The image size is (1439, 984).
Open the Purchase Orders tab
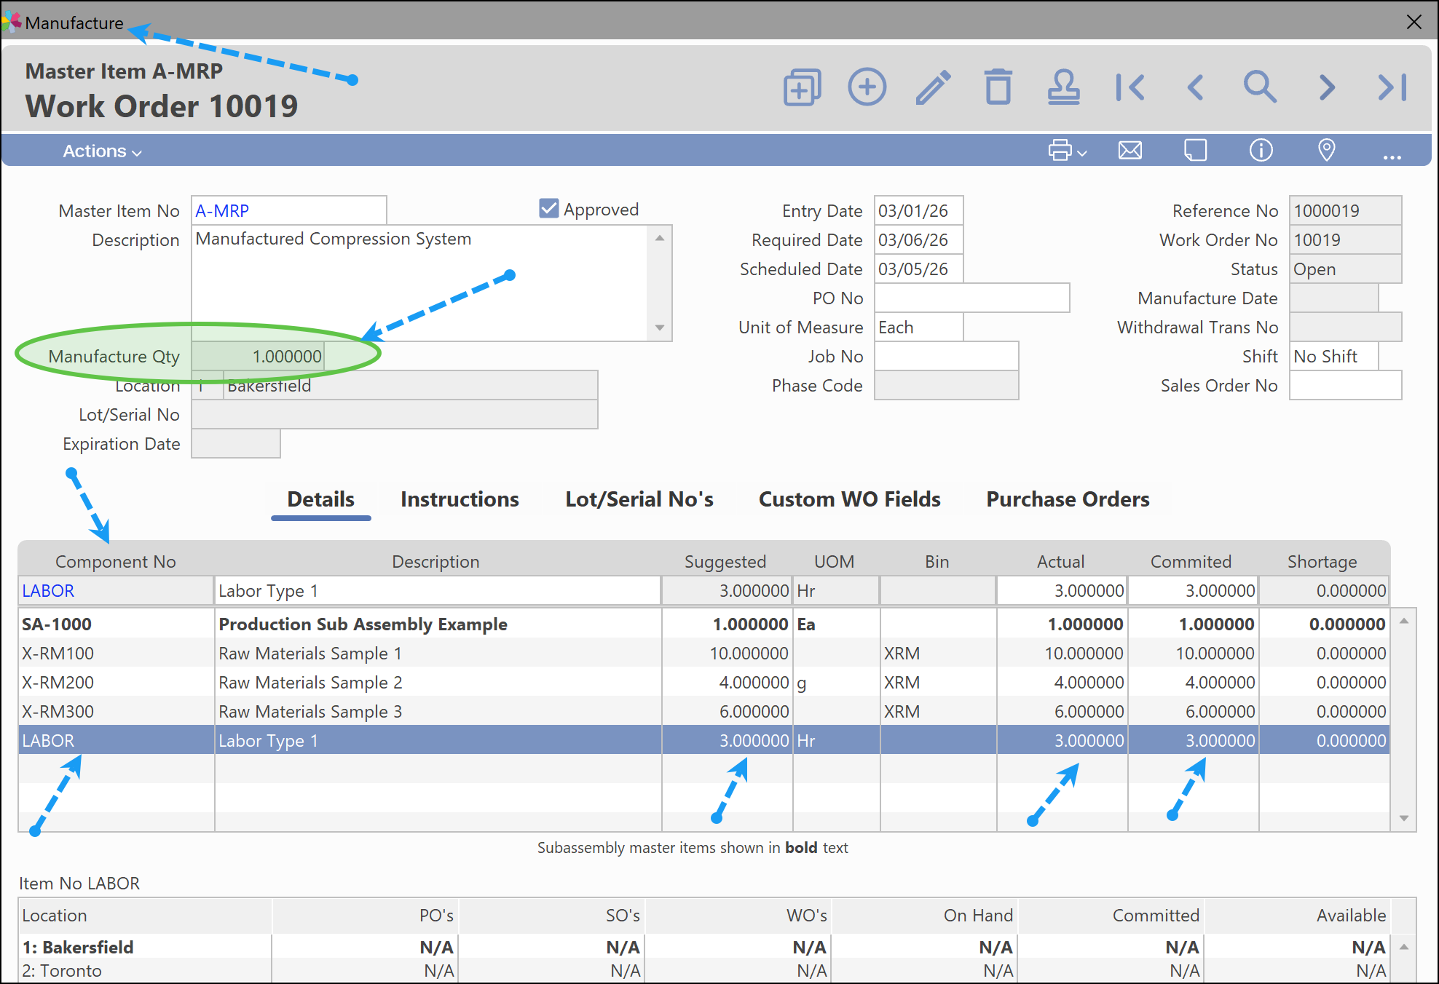tap(1068, 499)
